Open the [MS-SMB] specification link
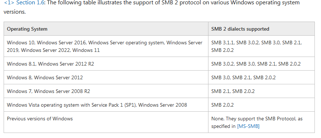The width and height of the screenshot is (321, 138). 248,126
